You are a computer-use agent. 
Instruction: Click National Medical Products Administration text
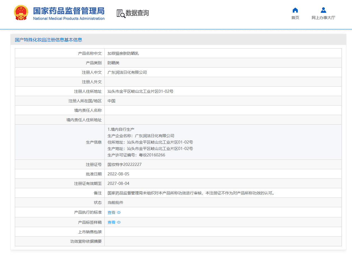(x=69, y=19)
